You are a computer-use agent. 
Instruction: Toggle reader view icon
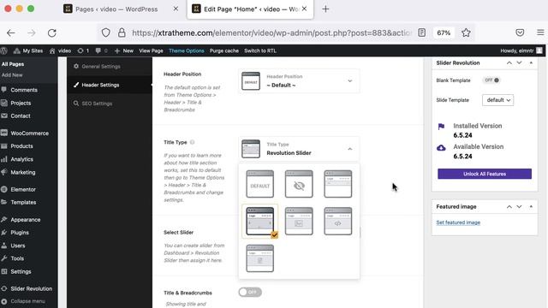[422, 33]
